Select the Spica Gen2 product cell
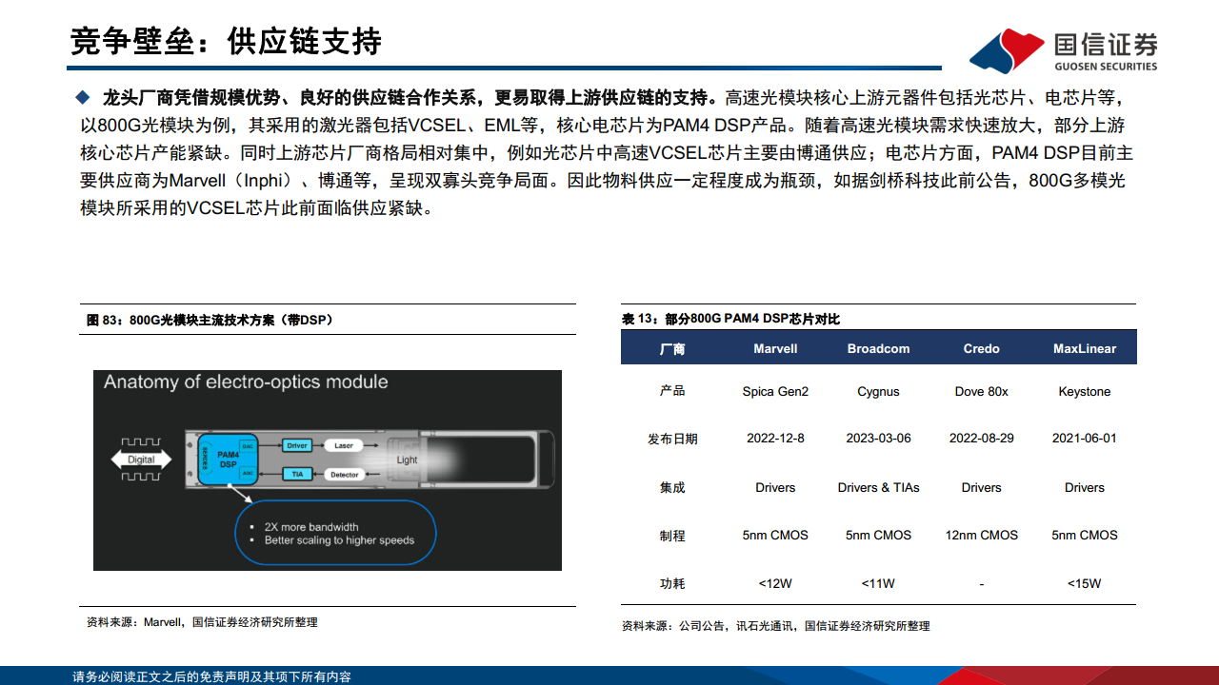1219x685 pixels. pyautogui.click(x=774, y=391)
